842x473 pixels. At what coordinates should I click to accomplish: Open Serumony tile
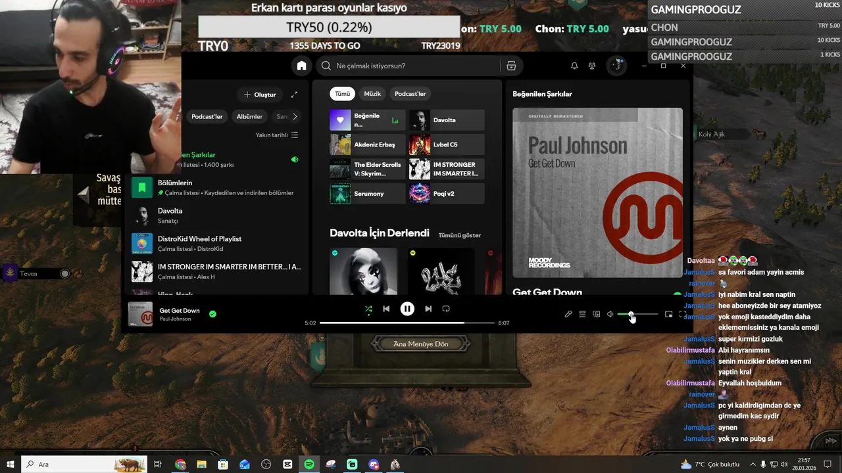click(x=368, y=194)
